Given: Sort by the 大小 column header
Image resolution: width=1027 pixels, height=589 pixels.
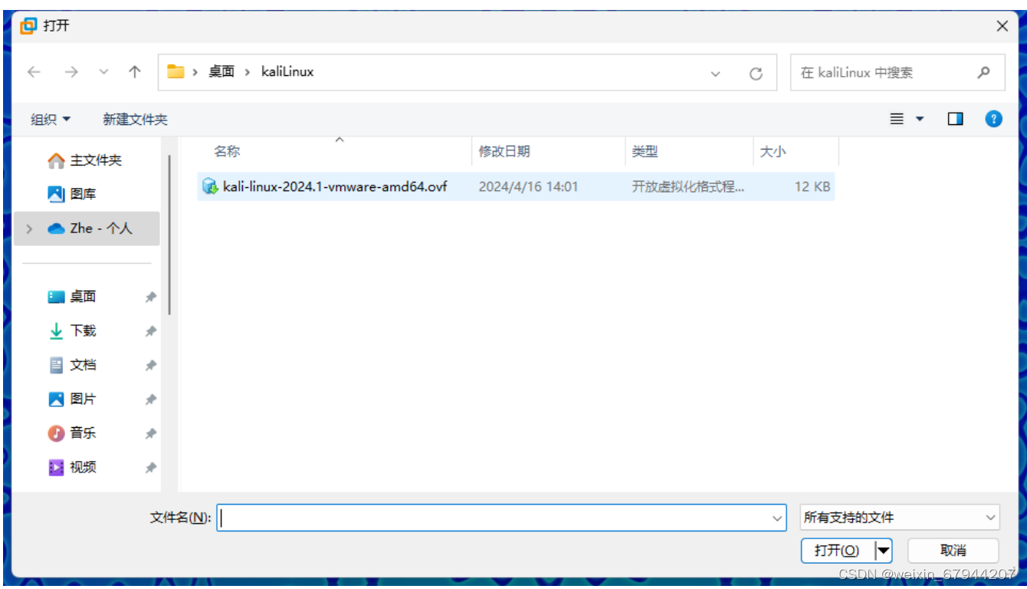Looking at the screenshot, I should (x=796, y=151).
